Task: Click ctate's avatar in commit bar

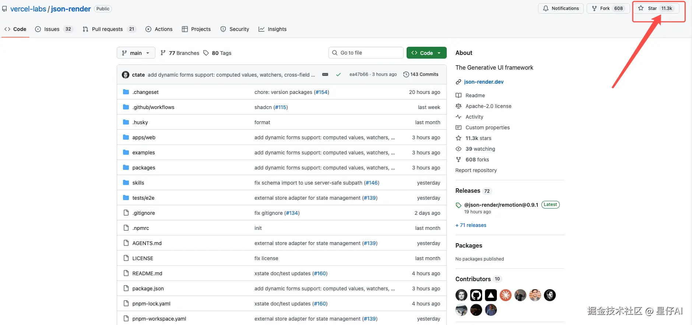Action: click(126, 74)
